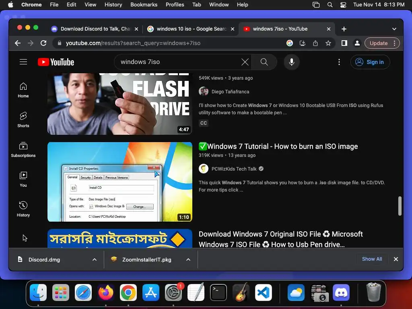Open Safari from the Dock
The width and height of the screenshot is (412, 309).
tap(83, 293)
